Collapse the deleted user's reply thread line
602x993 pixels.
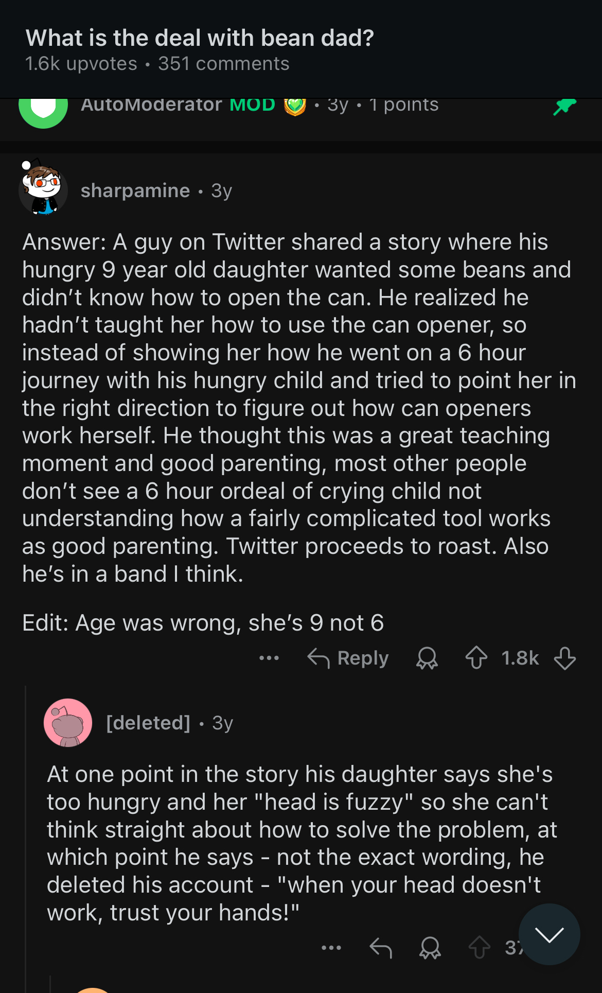tap(26, 834)
